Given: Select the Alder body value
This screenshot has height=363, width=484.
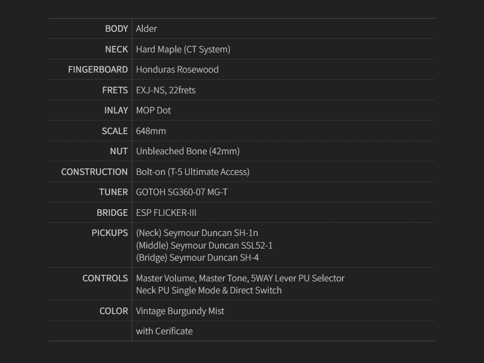Looking at the screenshot, I should tap(146, 29).
